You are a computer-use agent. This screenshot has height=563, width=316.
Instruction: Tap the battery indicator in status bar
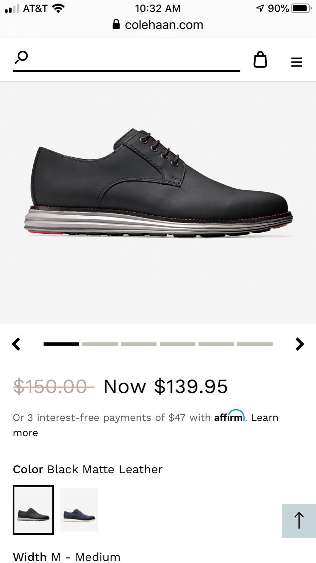[301, 8]
